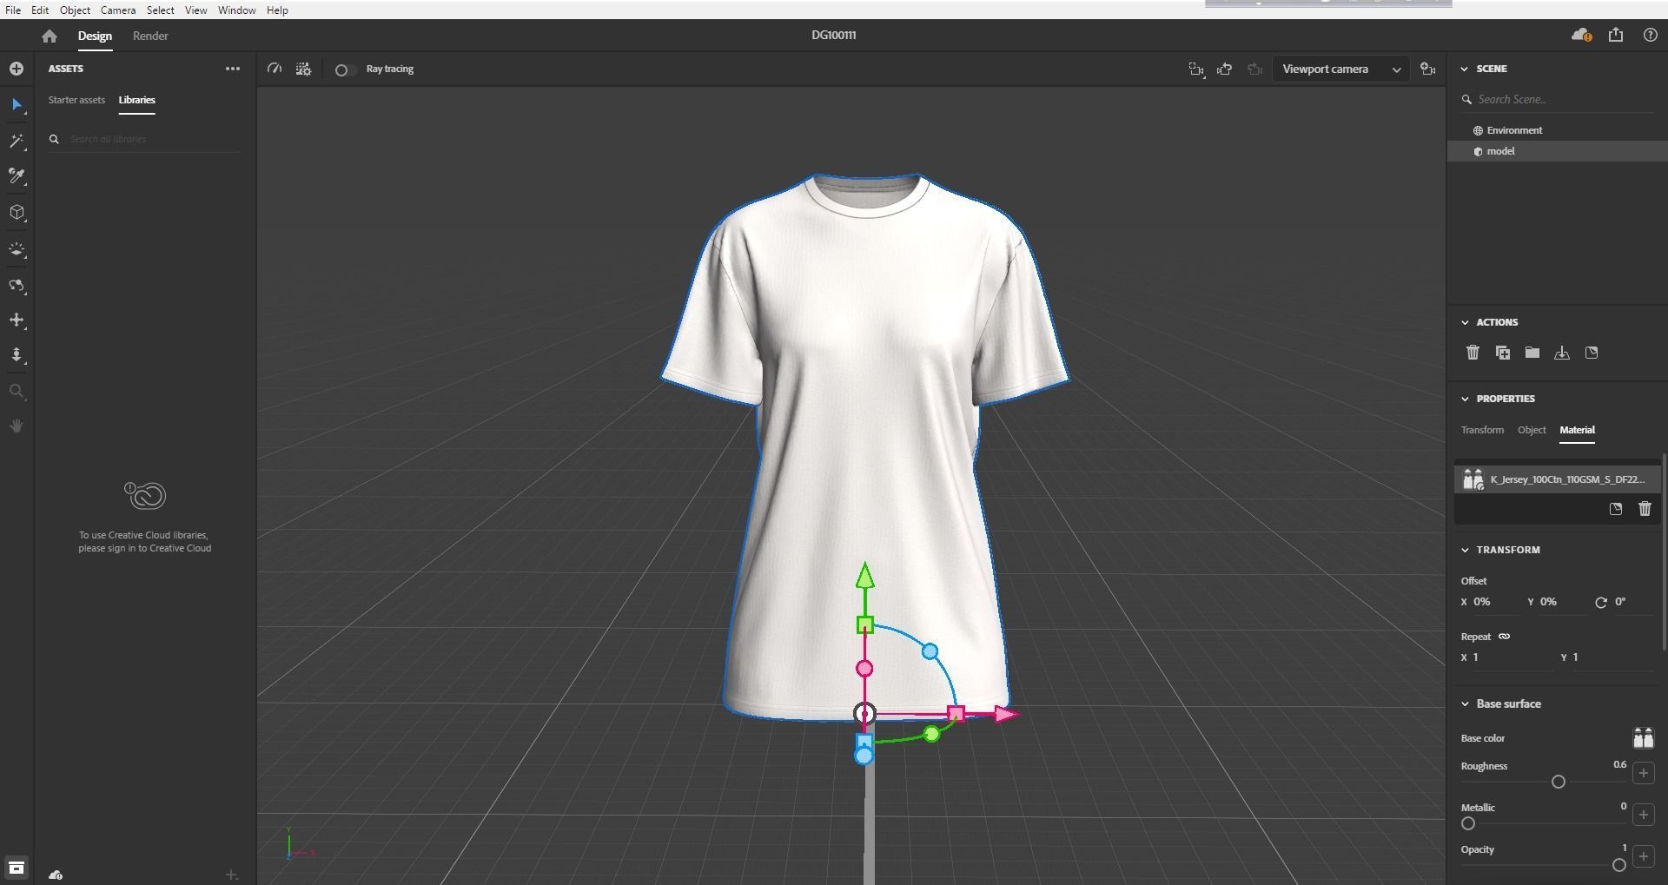Select the Zoom magnifier tool
Screen dimensions: 1668x885
click(17, 392)
